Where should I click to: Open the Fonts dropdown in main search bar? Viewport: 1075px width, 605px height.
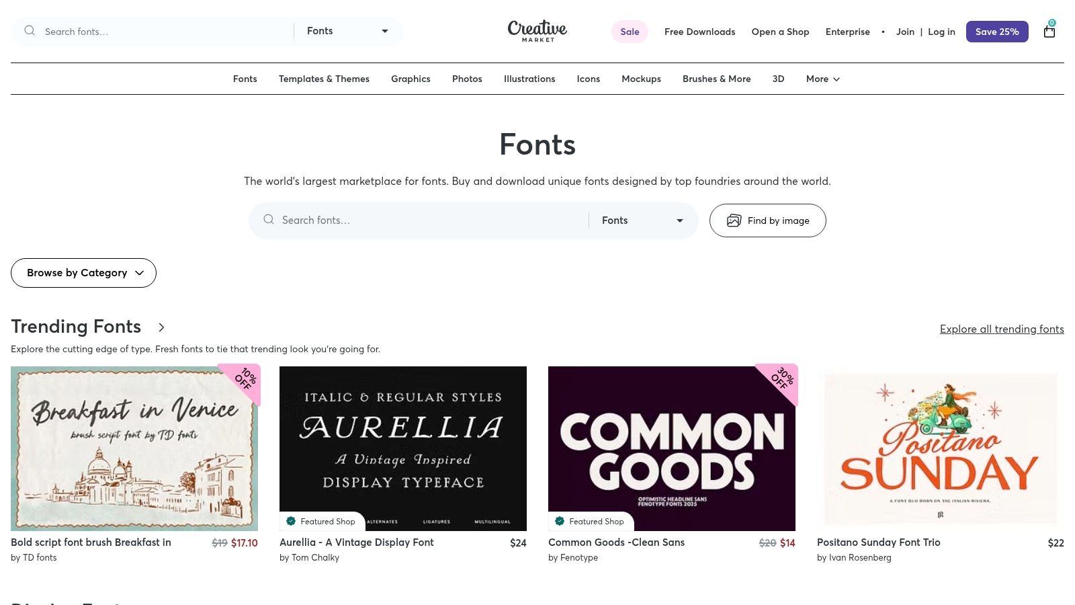pyautogui.click(x=642, y=220)
